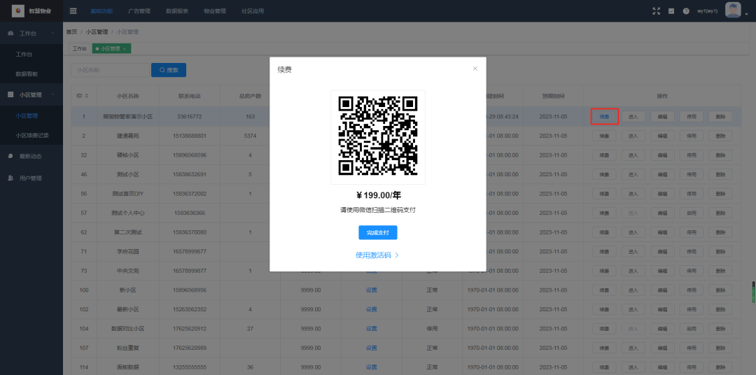Click 删除 for 第二次测试 row
The image size is (756, 375).
[720, 232]
